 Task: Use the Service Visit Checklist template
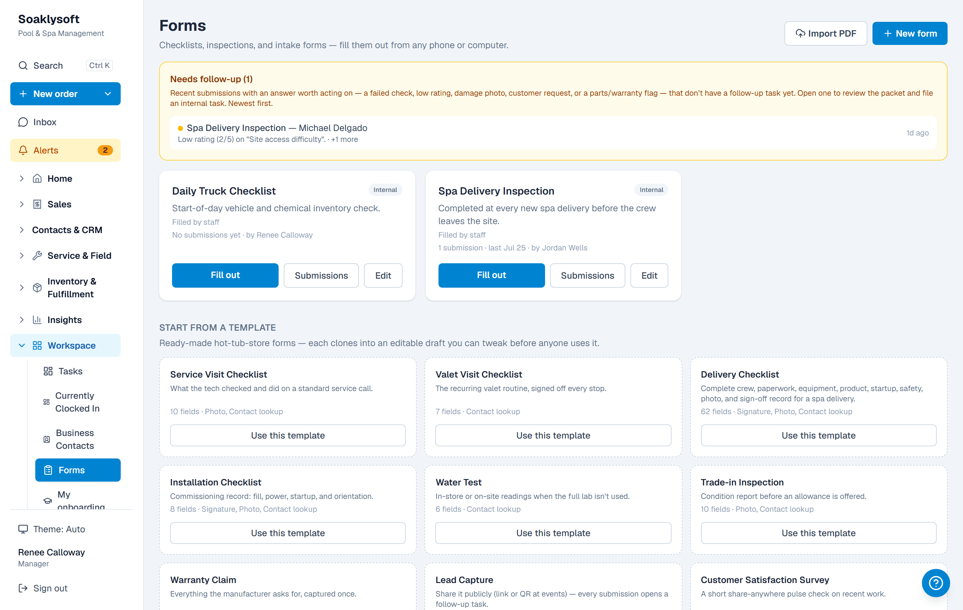(x=288, y=435)
